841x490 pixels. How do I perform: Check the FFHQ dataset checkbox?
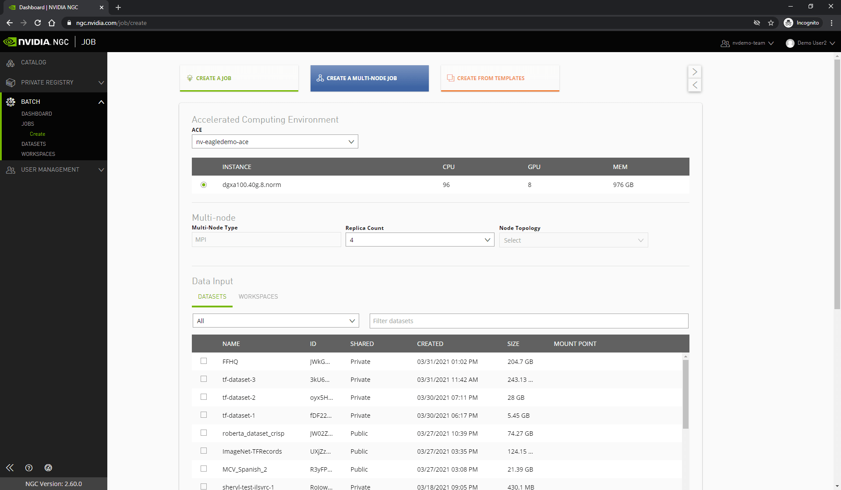click(x=204, y=361)
